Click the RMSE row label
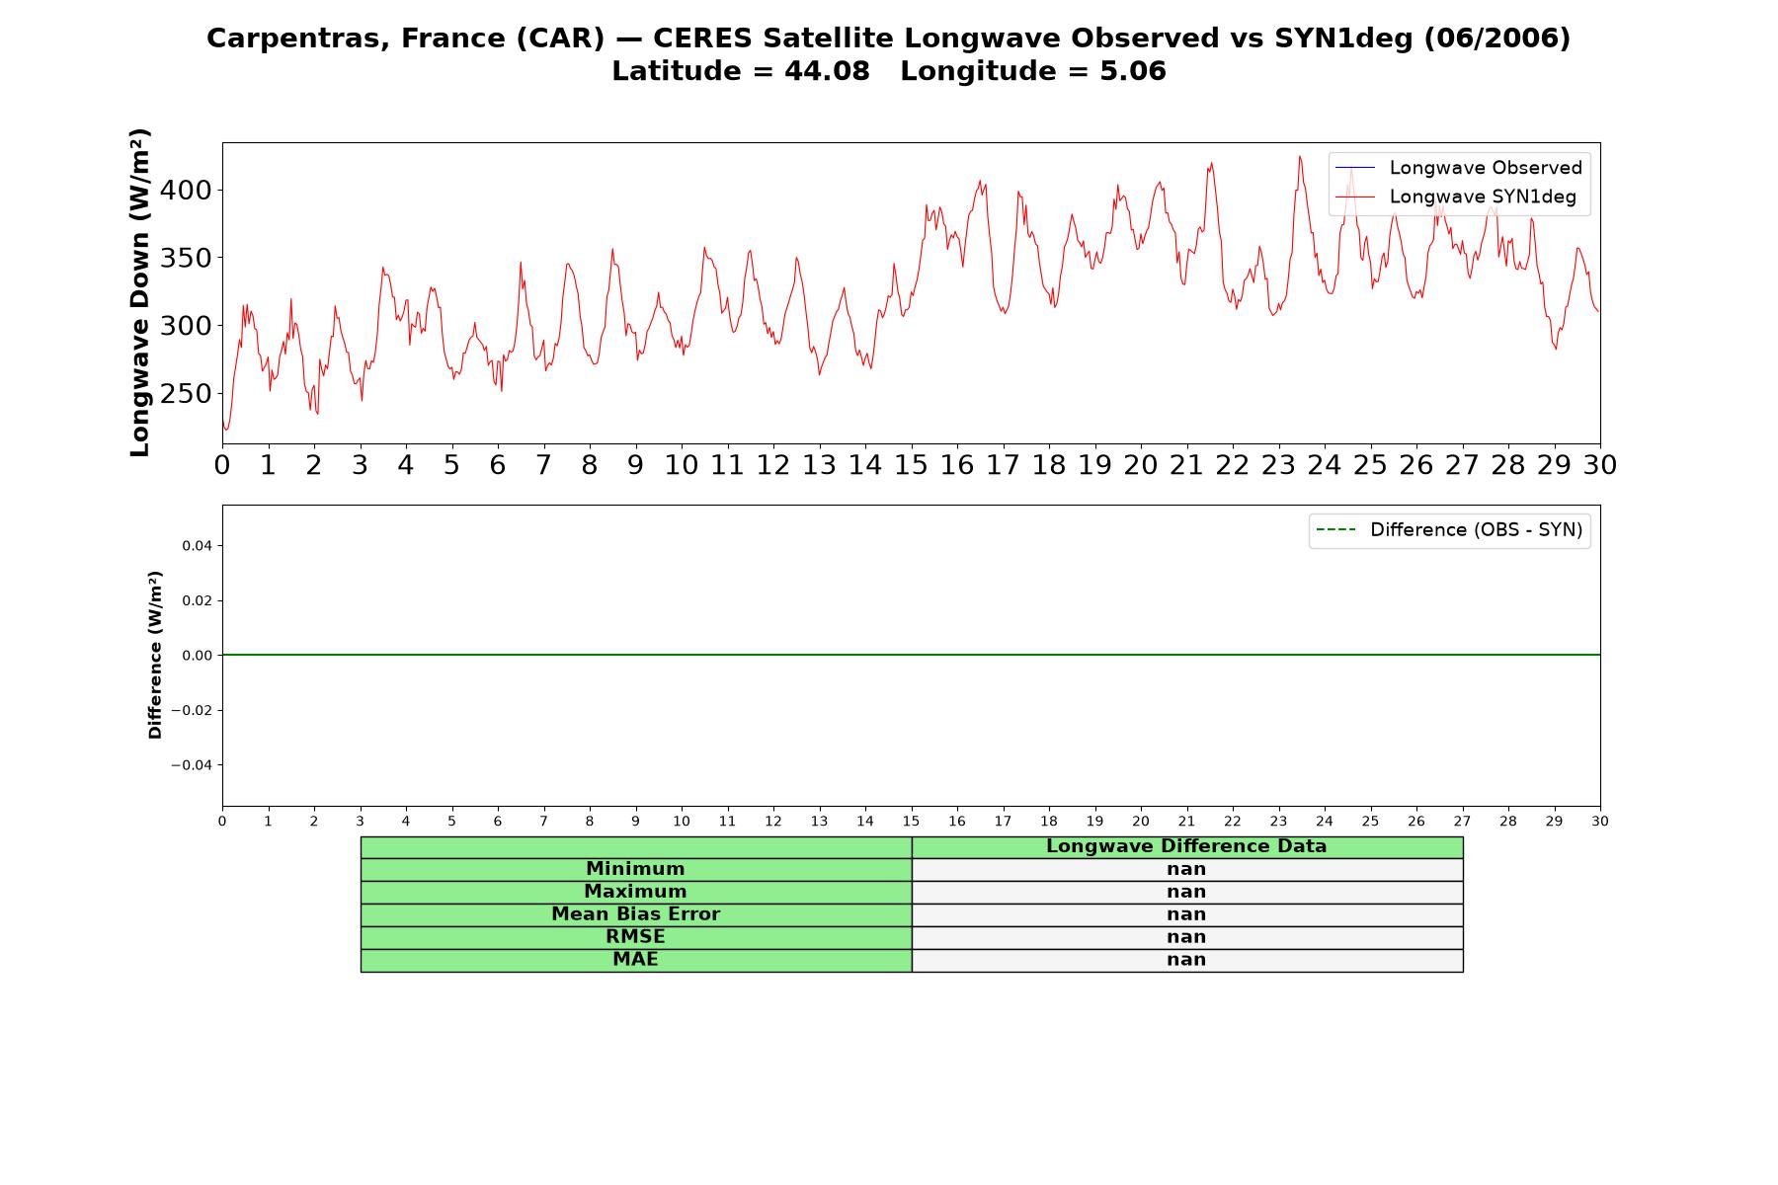The width and height of the screenshot is (1778, 1185). [635, 937]
